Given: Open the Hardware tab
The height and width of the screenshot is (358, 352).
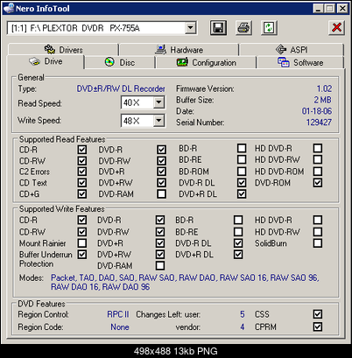Looking at the screenshot, I should click(179, 50).
